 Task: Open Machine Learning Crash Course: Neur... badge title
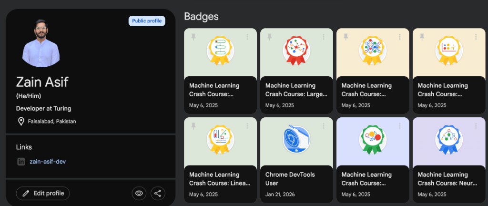point(447,179)
